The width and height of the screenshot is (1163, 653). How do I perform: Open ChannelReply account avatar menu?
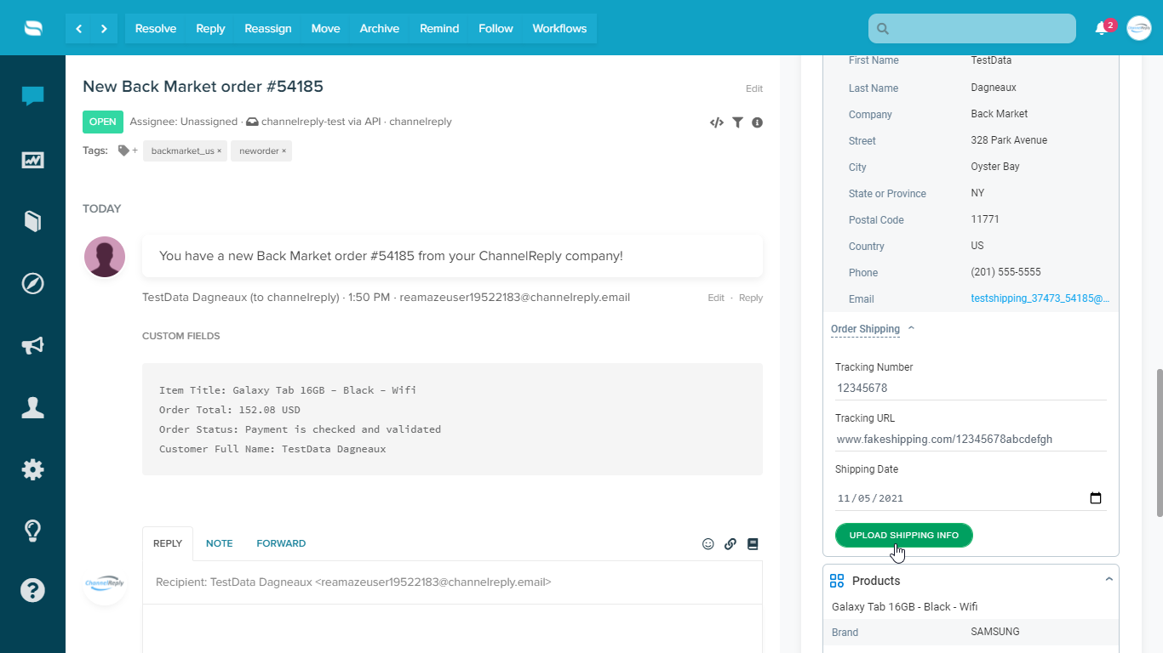pos(1139,28)
